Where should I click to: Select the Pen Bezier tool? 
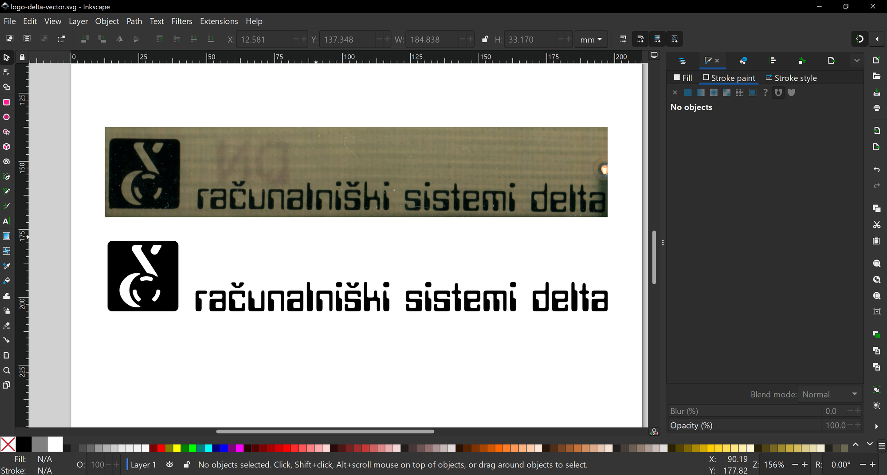tap(6, 177)
